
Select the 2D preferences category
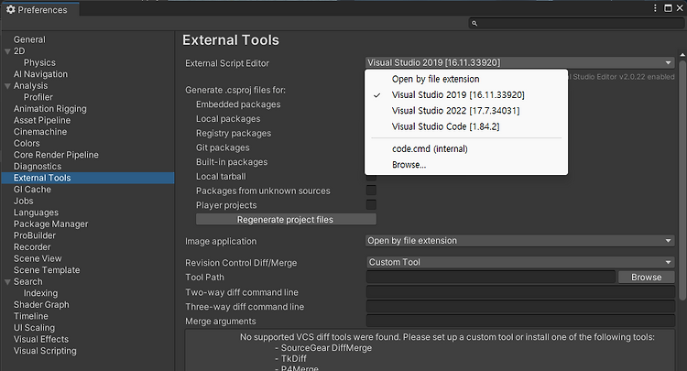click(19, 51)
